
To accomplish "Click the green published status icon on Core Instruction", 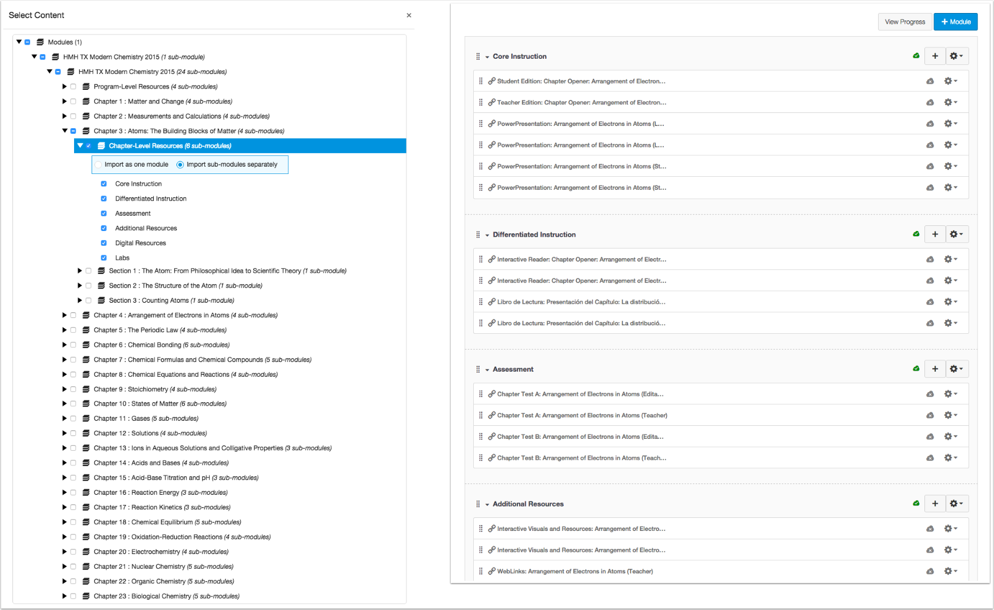I will click(916, 56).
